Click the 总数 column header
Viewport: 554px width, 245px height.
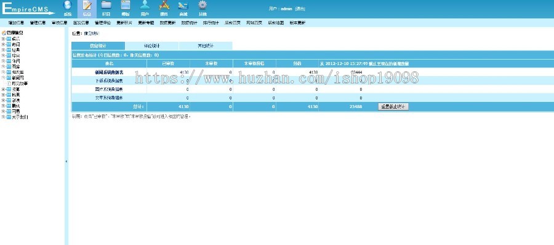coord(297,63)
